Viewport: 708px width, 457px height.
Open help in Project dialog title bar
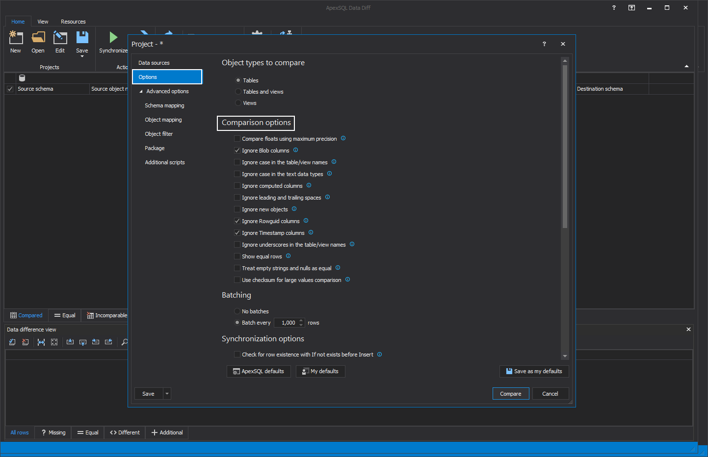(544, 44)
